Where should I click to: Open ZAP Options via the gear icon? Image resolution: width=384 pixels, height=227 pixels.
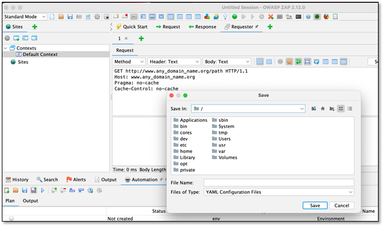[x=98, y=17]
